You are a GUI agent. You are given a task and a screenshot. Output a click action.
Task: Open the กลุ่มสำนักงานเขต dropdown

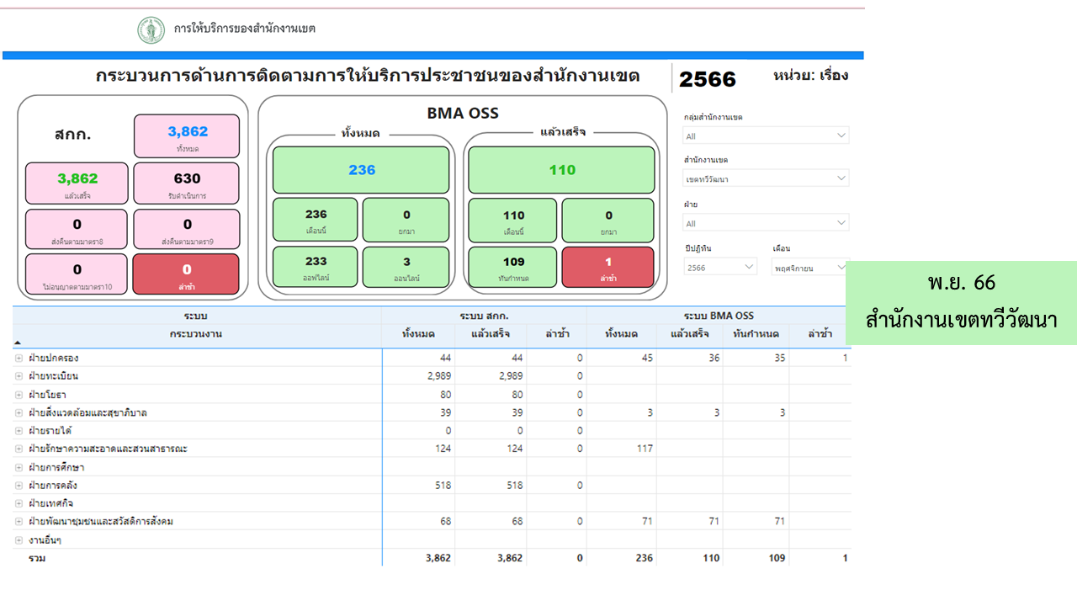click(766, 136)
